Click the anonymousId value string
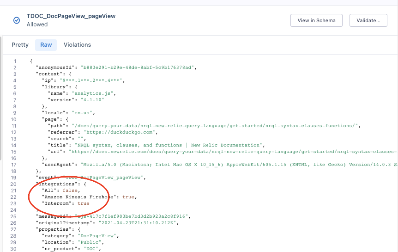This screenshot has width=398, height=252. point(137,68)
